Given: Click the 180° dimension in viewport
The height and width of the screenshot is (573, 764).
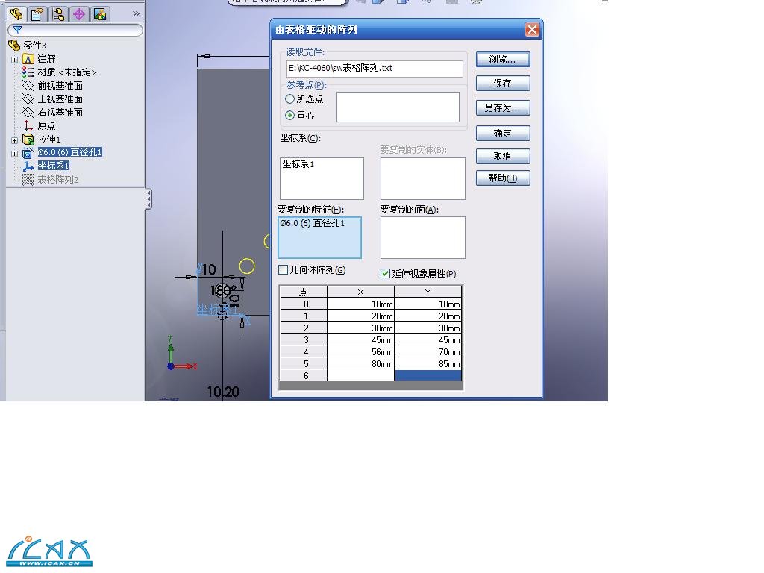Looking at the screenshot, I should pos(223,291).
